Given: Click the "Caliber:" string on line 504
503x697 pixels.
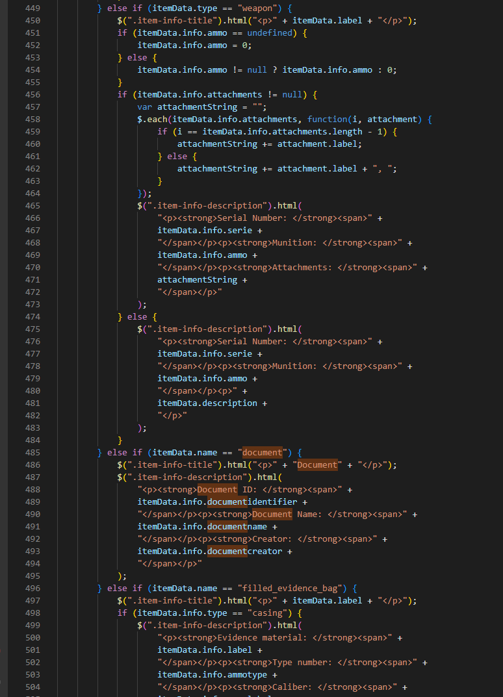Looking at the screenshot, I should tap(292, 687).
